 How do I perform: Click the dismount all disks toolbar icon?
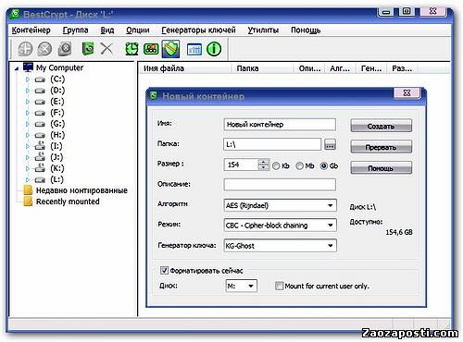coord(65,49)
